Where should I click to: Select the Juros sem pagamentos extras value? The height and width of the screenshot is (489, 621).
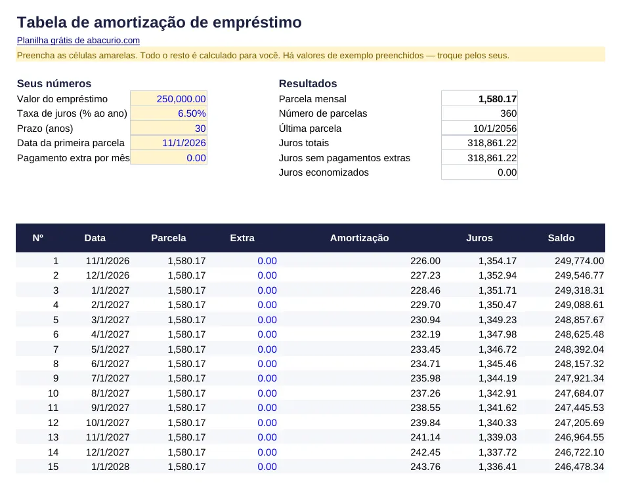[x=479, y=158]
